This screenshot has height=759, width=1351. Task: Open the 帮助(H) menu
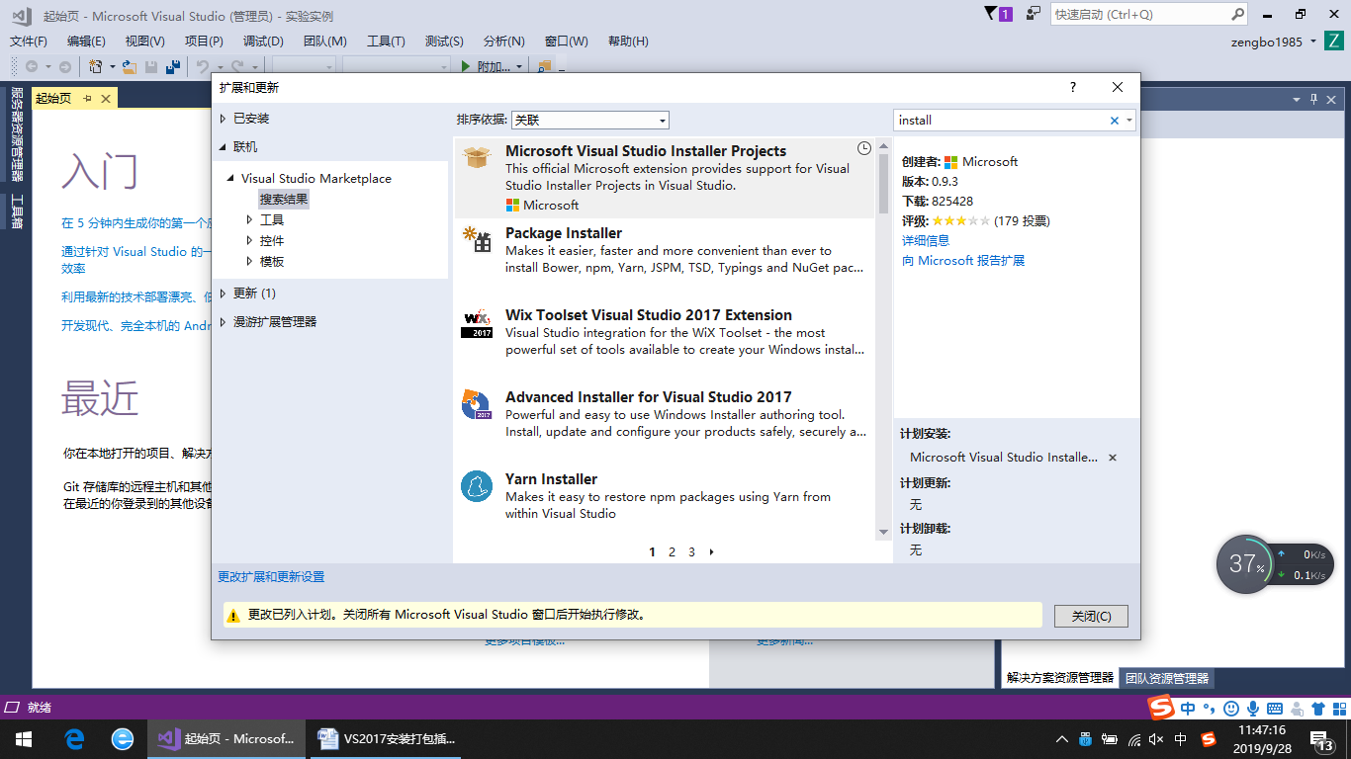(x=628, y=42)
